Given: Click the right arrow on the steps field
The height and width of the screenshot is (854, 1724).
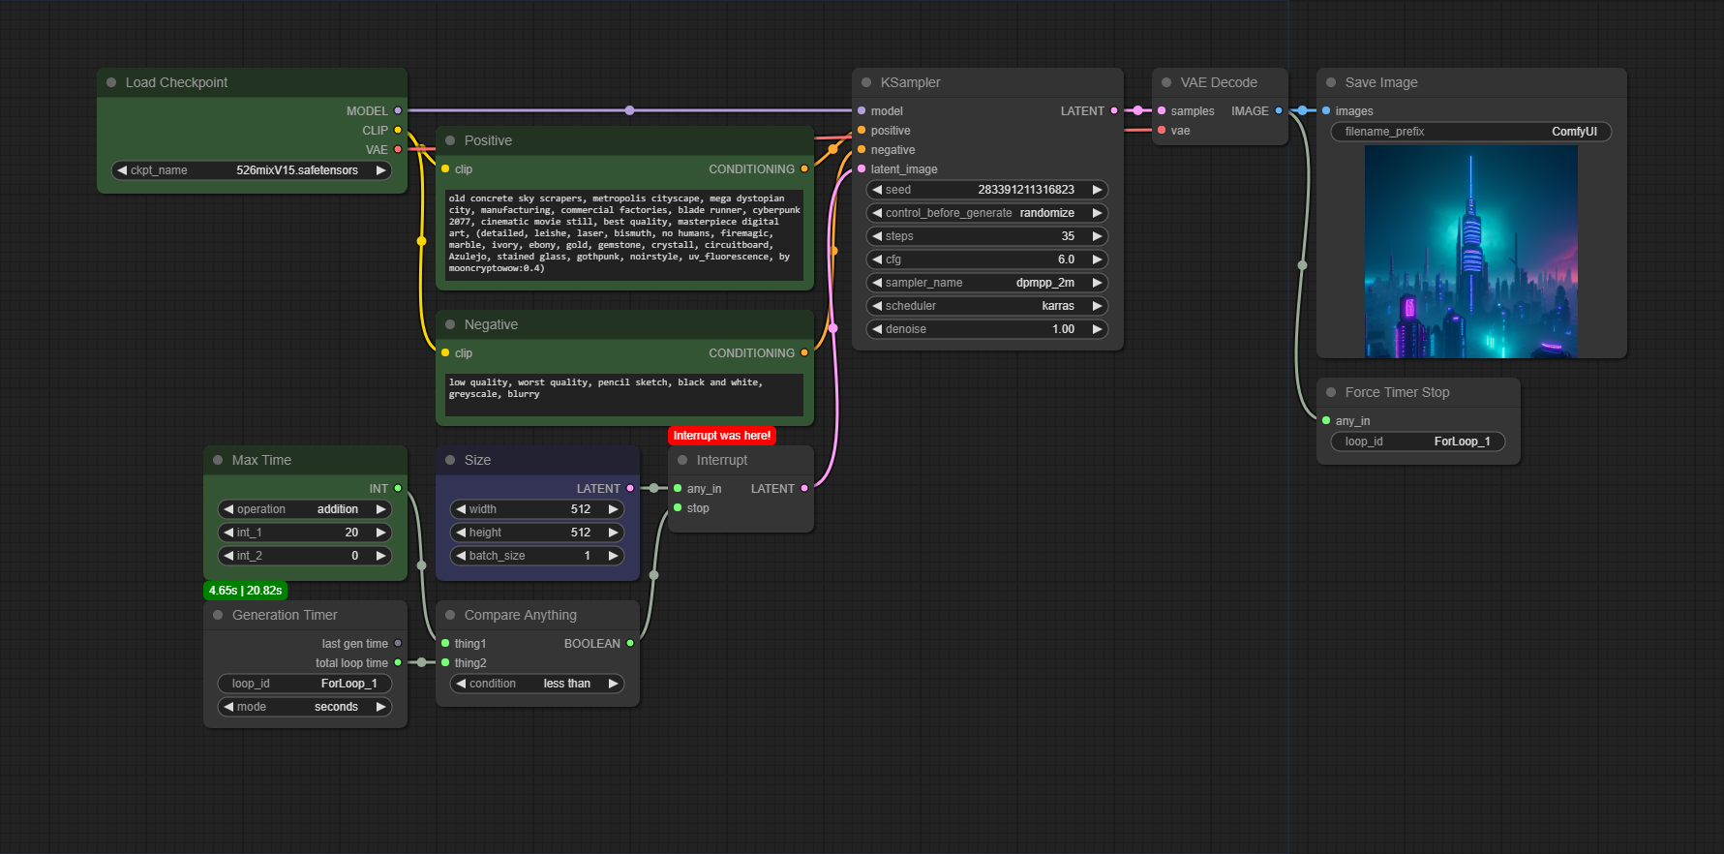Looking at the screenshot, I should click(x=1097, y=236).
